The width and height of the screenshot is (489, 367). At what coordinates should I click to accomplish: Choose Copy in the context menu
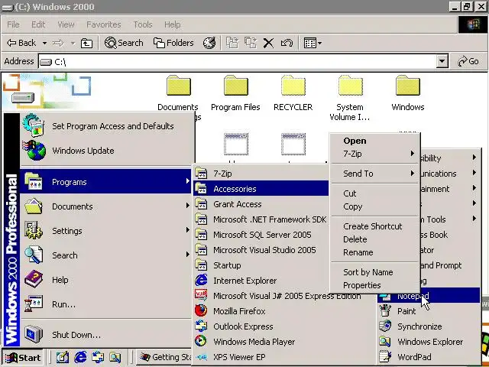[x=374, y=206]
